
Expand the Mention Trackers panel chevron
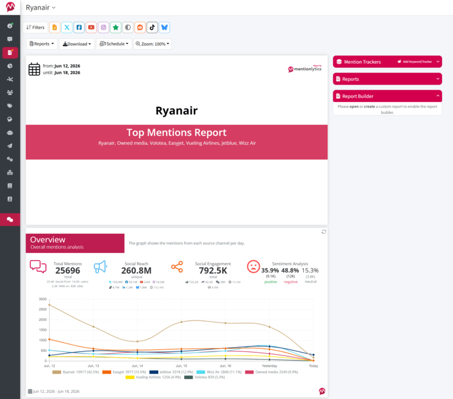coord(438,62)
